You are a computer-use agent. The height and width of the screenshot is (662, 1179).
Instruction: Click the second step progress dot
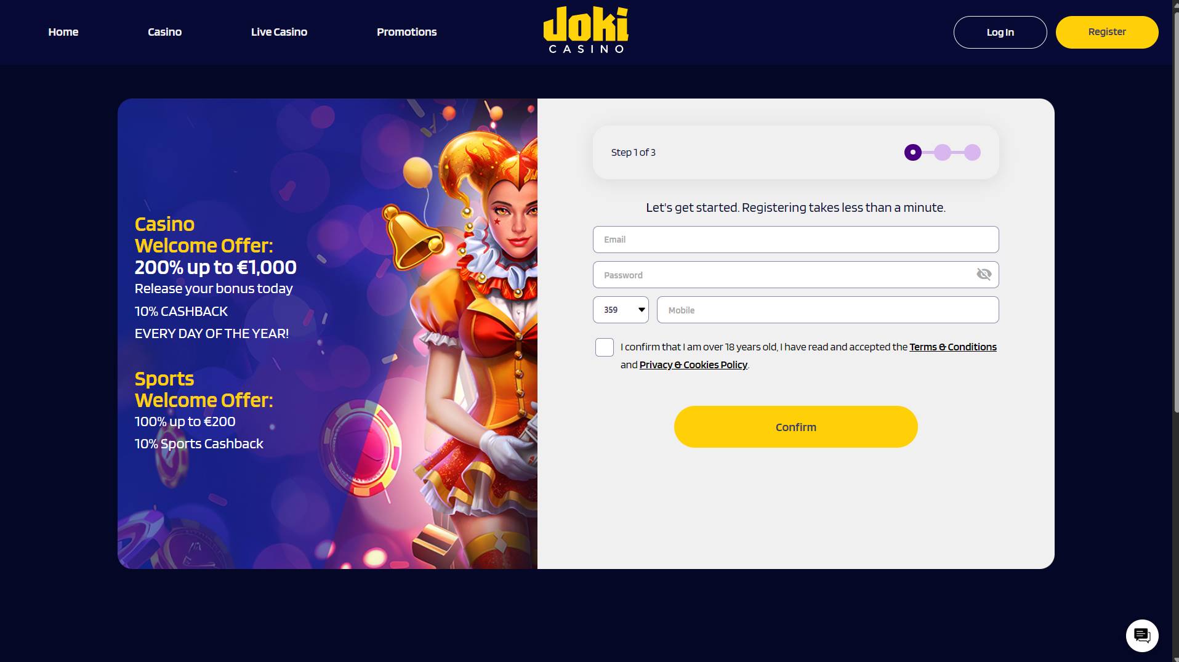point(943,152)
